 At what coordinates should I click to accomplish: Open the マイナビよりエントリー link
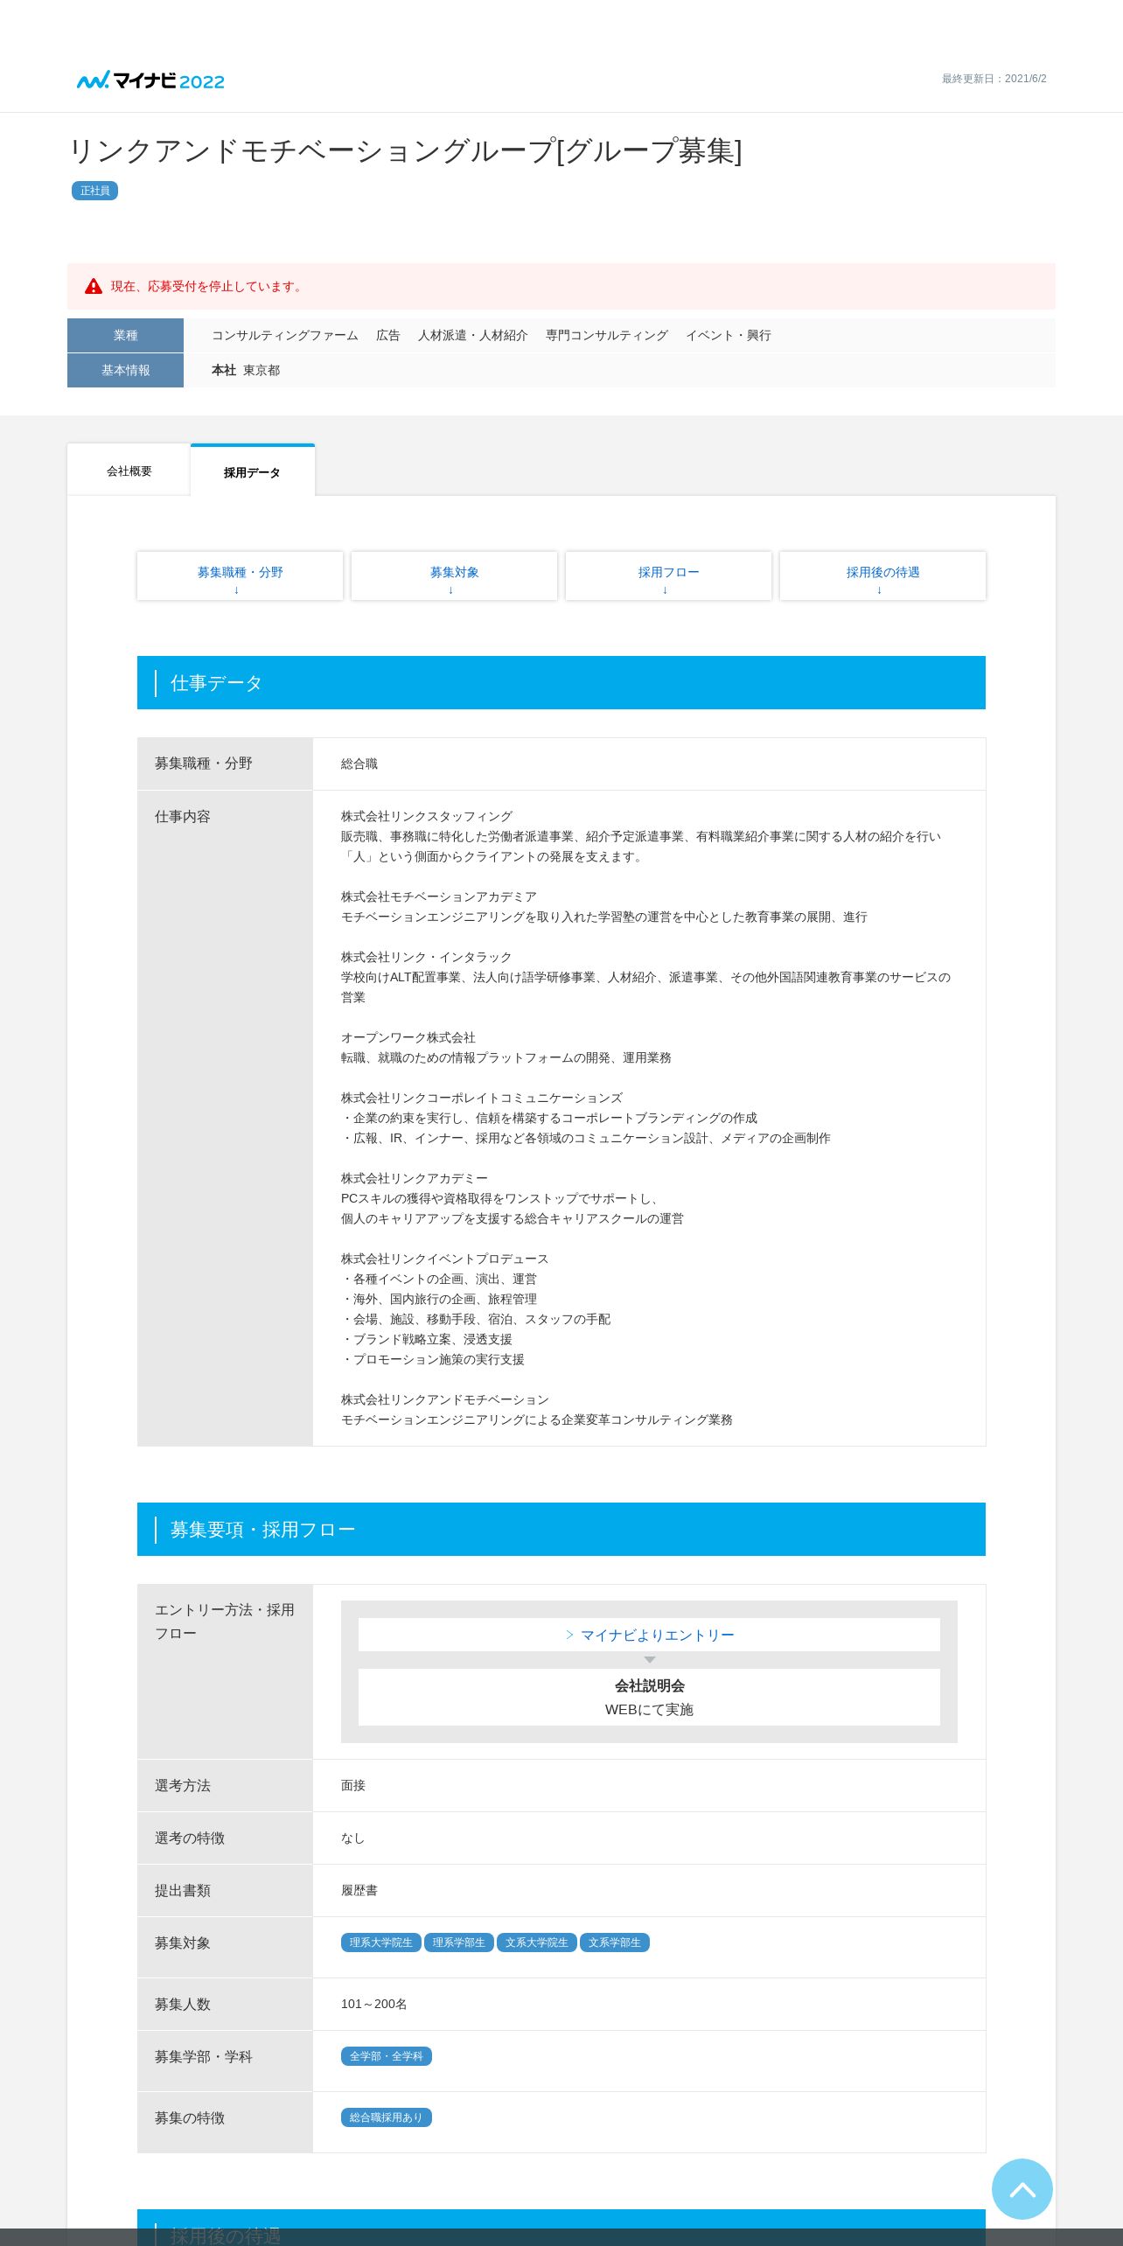(x=649, y=1635)
